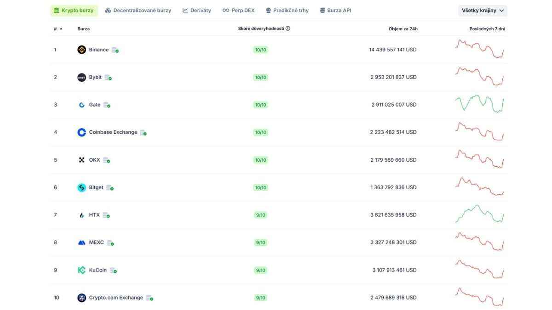Click the Objem za 24h column header
Viewport: 552px width, 310px height.
[403, 29]
